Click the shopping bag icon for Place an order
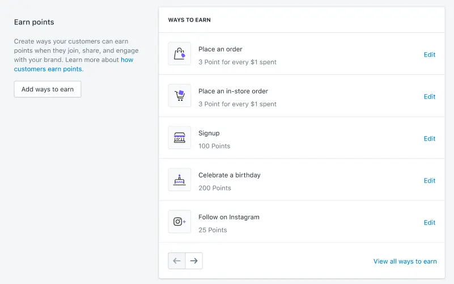Image resolution: width=454 pixels, height=284 pixels. click(x=180, y=54)
